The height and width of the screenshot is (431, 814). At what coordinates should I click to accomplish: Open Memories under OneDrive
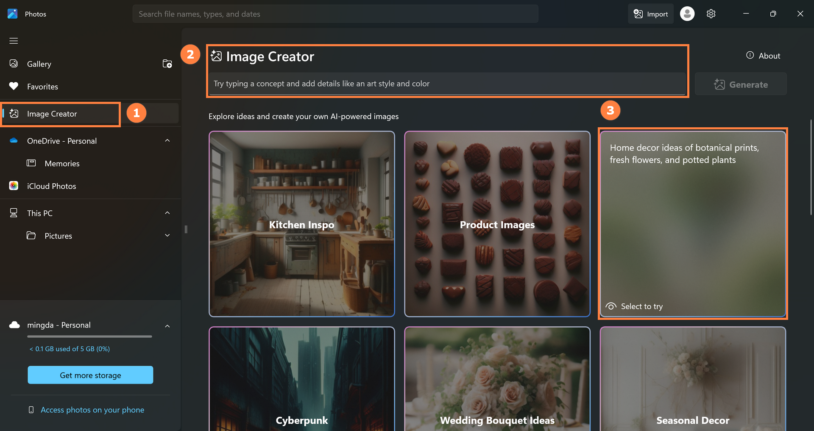tap(62, 163)
